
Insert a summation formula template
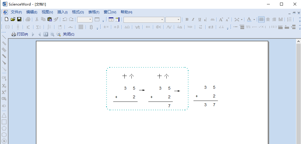click(x=38, y=27)
